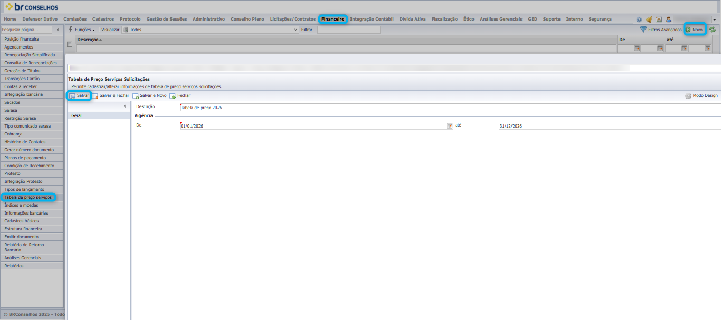The width and height of the screenshot is (721, 320).
Task: Open calendar picker for the De date field
Action: (450, 126)
